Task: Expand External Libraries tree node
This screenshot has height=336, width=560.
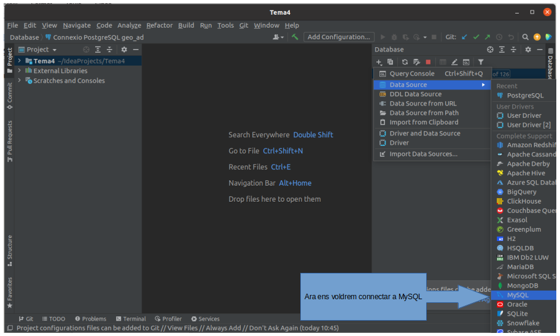Action: pos(19,71)
